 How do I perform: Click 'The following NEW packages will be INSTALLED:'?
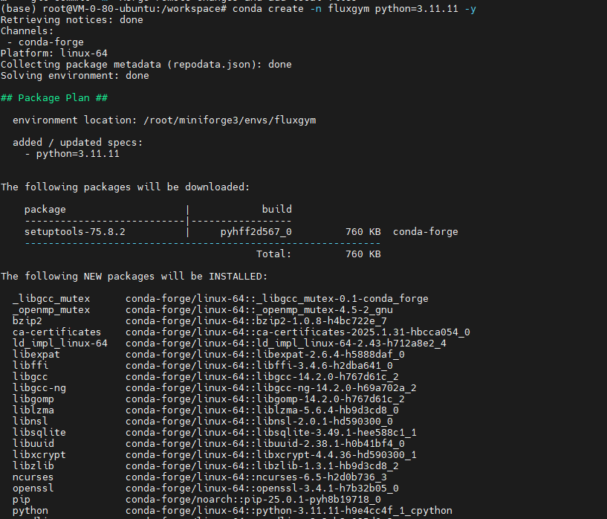coord(134,276)
